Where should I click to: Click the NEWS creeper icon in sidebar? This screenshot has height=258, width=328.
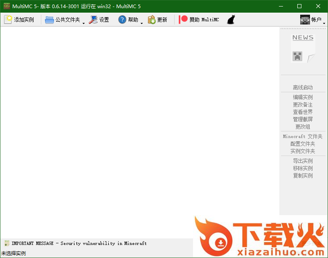click(303, 48)
